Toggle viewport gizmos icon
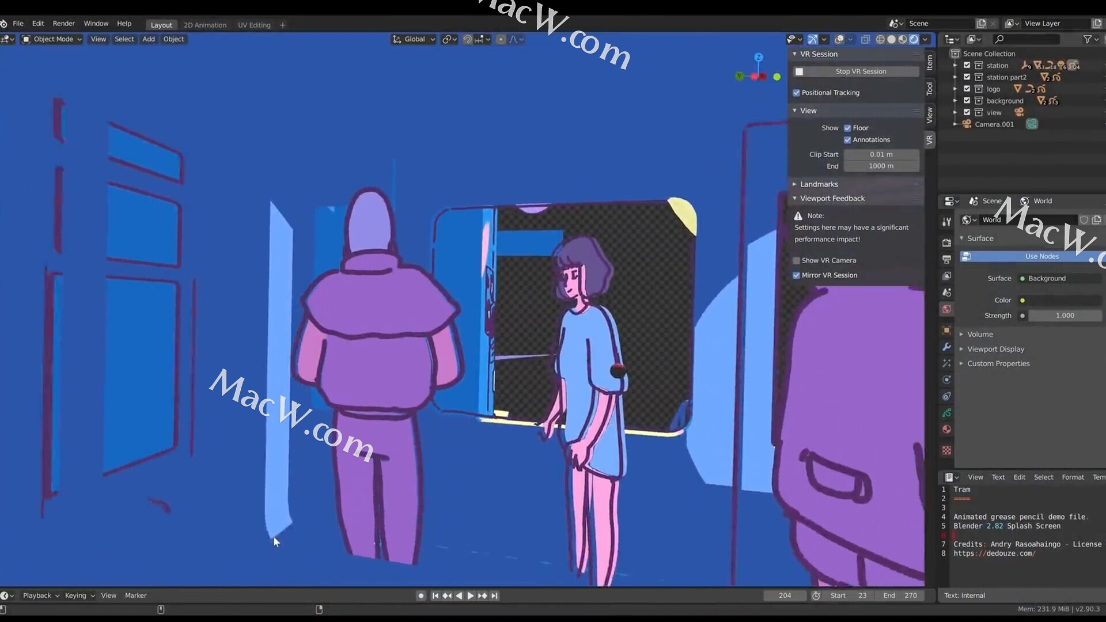Viewport: 1106px width, 622px height. [812, 39]
